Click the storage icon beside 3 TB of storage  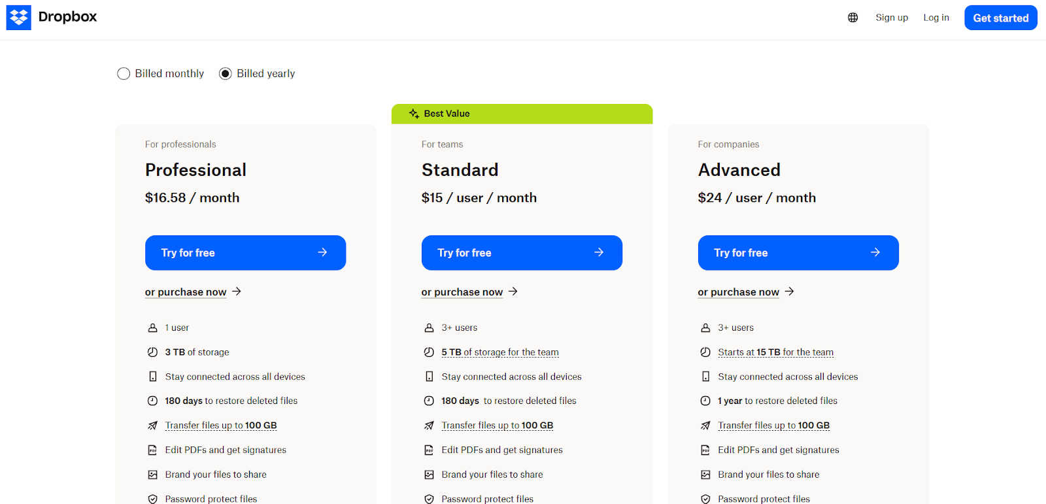click(x=152, y=352)
